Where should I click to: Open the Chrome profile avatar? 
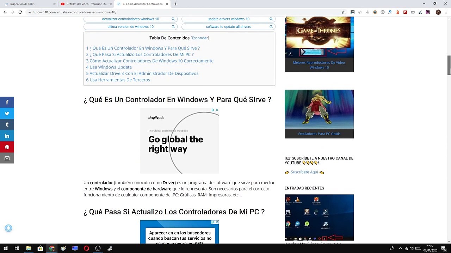click(x=438, y=12)
